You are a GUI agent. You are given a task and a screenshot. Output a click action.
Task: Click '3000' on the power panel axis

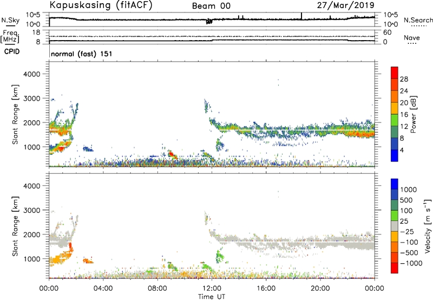32,99
